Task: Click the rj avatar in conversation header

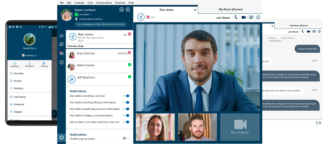Action: 141,17
